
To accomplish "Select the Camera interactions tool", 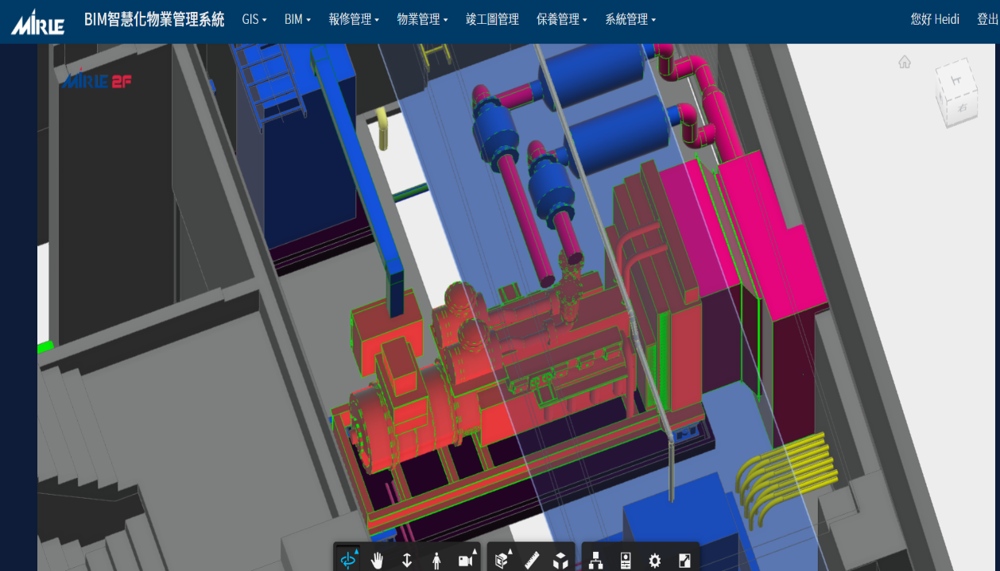I will click(x=467, y=561).
